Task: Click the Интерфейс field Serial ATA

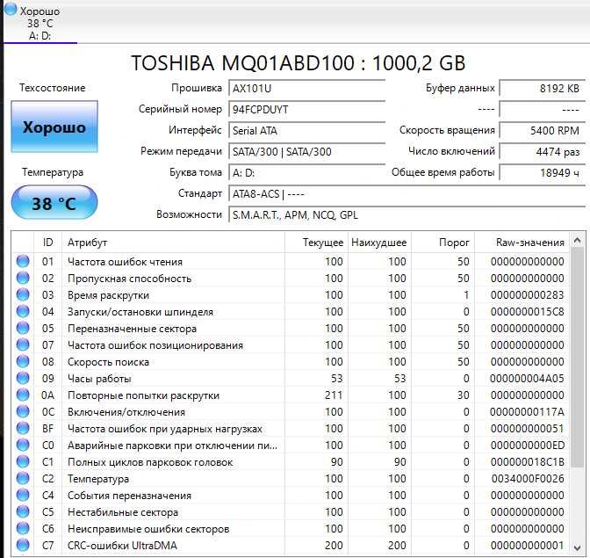Action: pyautogui.click(x=306, y=131)
